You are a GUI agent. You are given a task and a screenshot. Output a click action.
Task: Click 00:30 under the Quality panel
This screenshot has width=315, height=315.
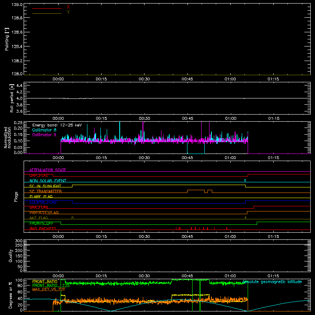[x=144, y=276]
